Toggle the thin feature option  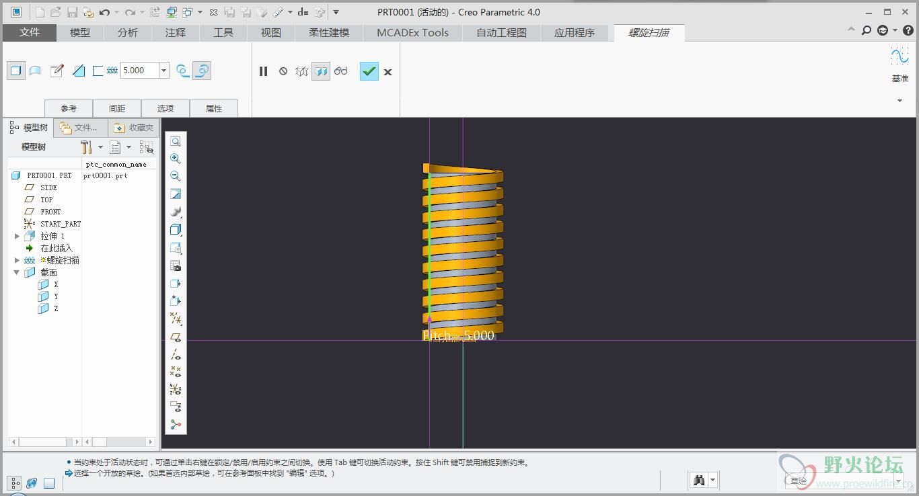tap(98, 71)
